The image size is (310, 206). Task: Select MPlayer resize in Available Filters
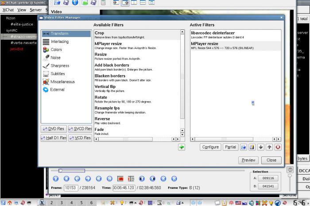pyautogui.click(x=137, y=46)
